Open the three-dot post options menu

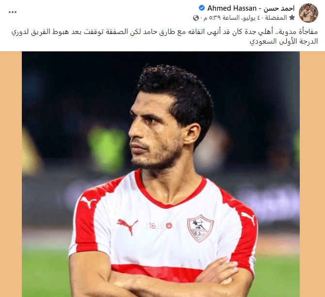13,12
